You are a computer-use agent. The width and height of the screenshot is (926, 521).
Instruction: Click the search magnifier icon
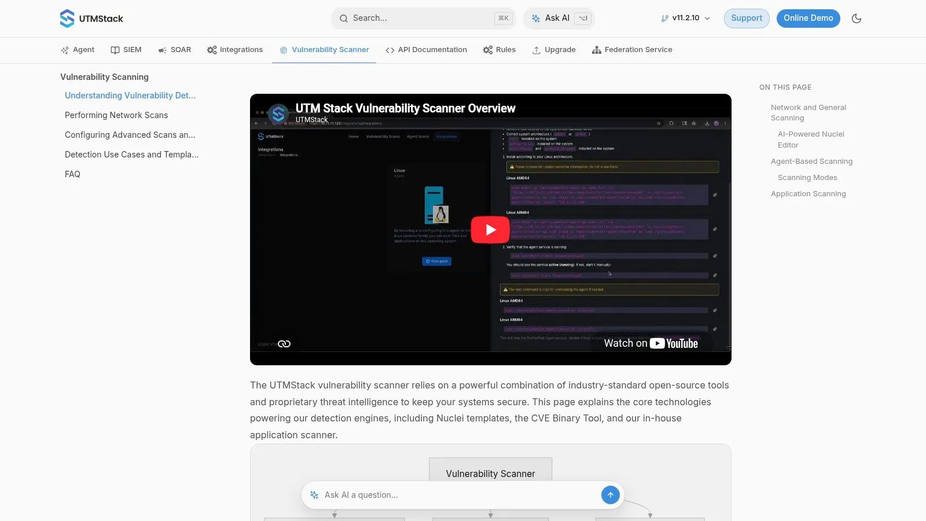coord(344,19)
